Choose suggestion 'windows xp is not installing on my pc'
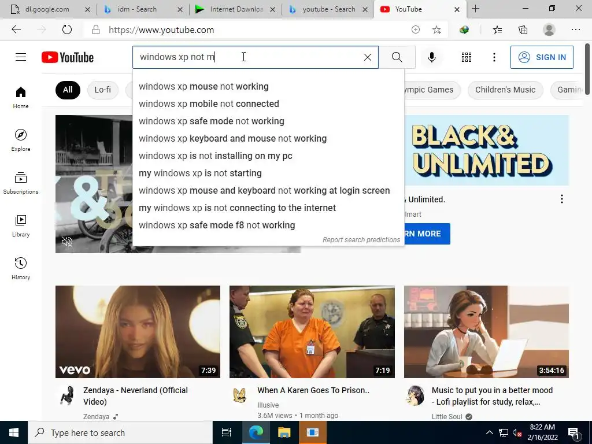The width and height of the screenshot is (592, 444). (x=268, y=156)
